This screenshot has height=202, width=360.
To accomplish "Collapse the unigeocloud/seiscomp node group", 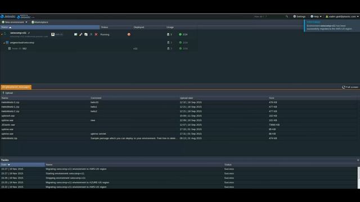I will [4, 43].
